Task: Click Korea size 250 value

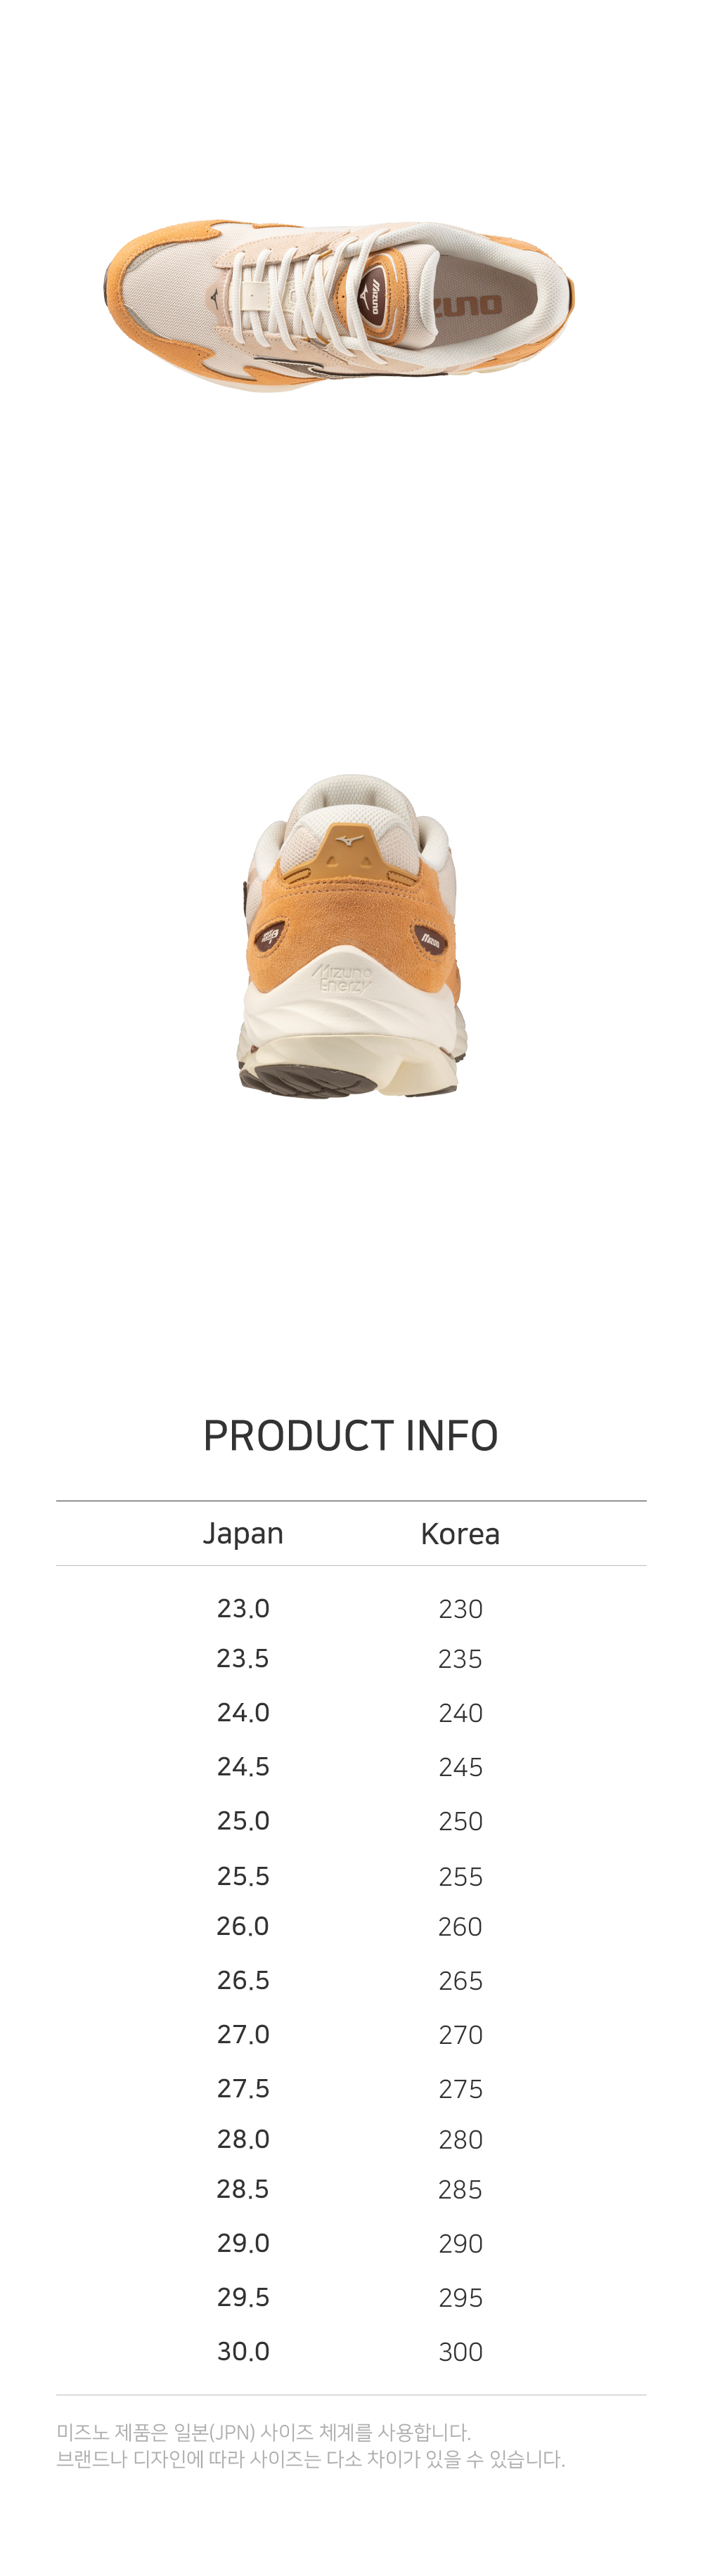Action: coord(460,1822)
